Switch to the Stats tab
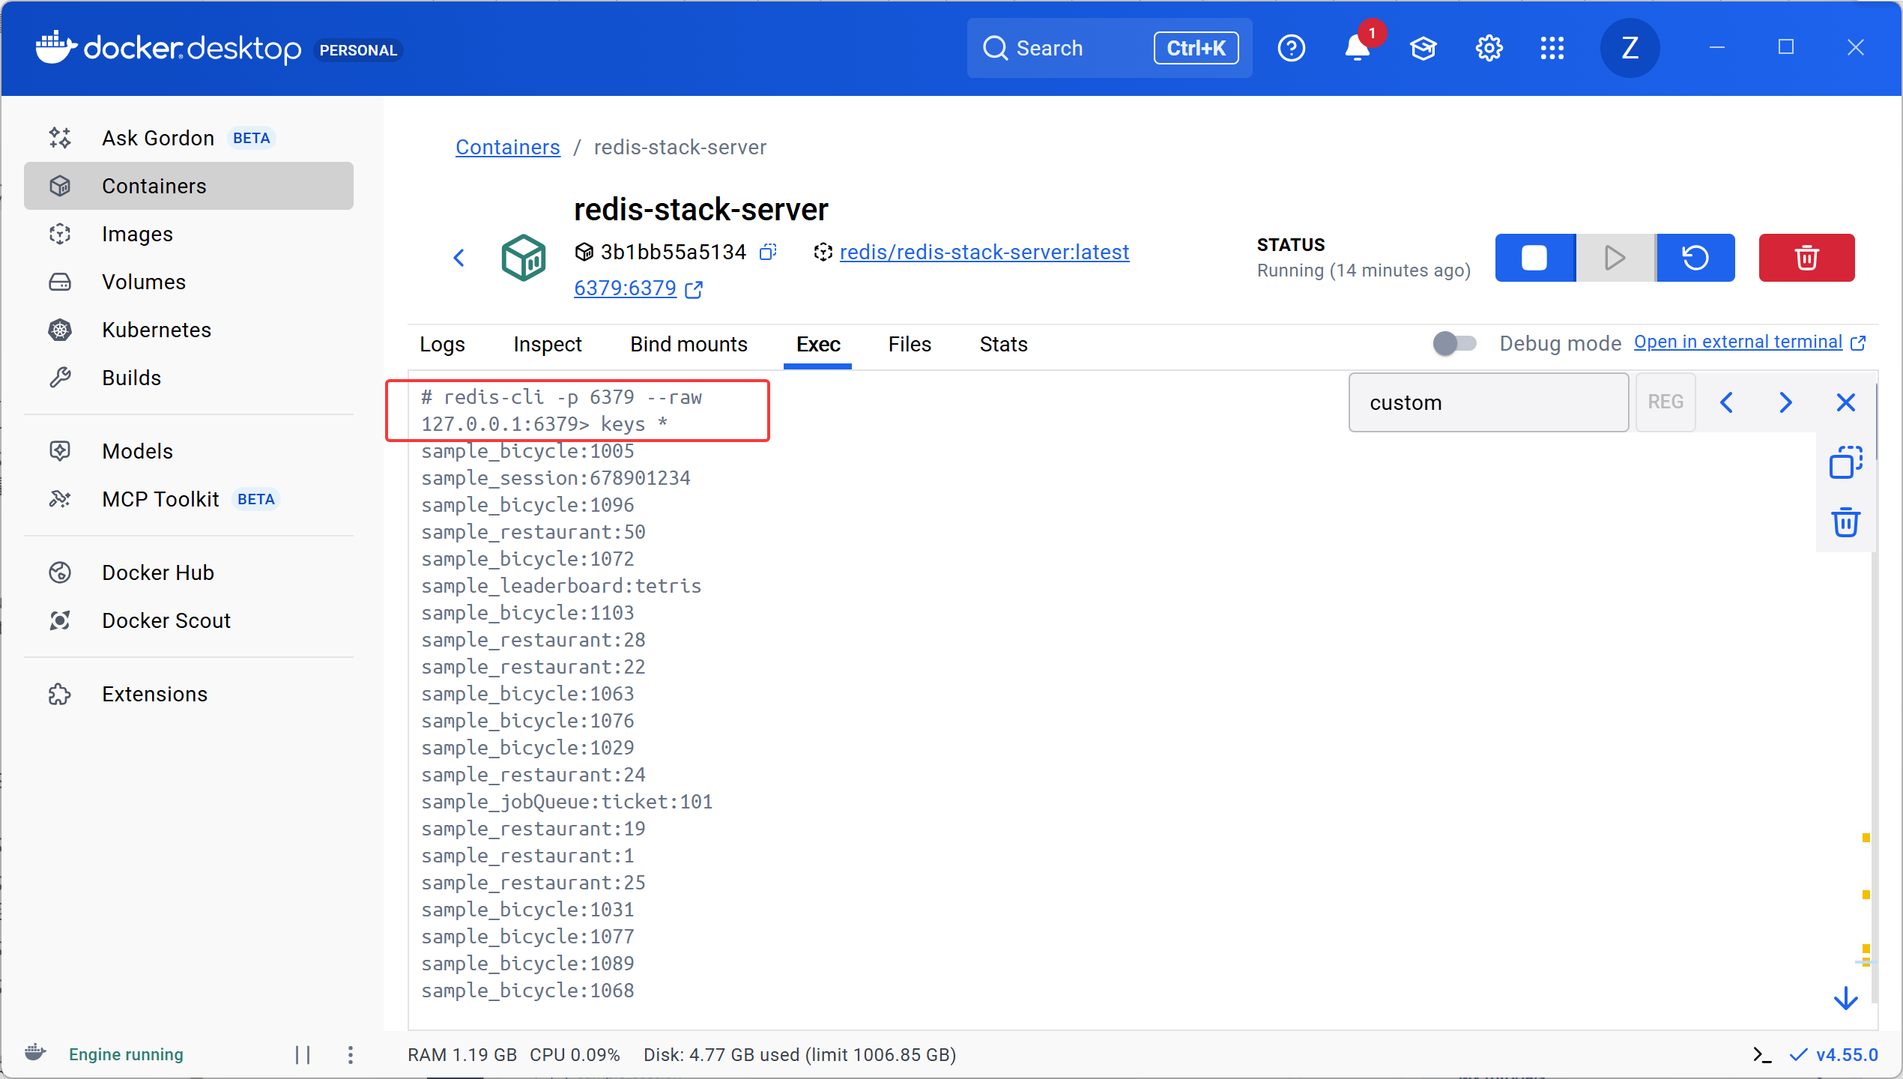This screenshot has width=1903, height=1079. click(x=1003, y=345)
